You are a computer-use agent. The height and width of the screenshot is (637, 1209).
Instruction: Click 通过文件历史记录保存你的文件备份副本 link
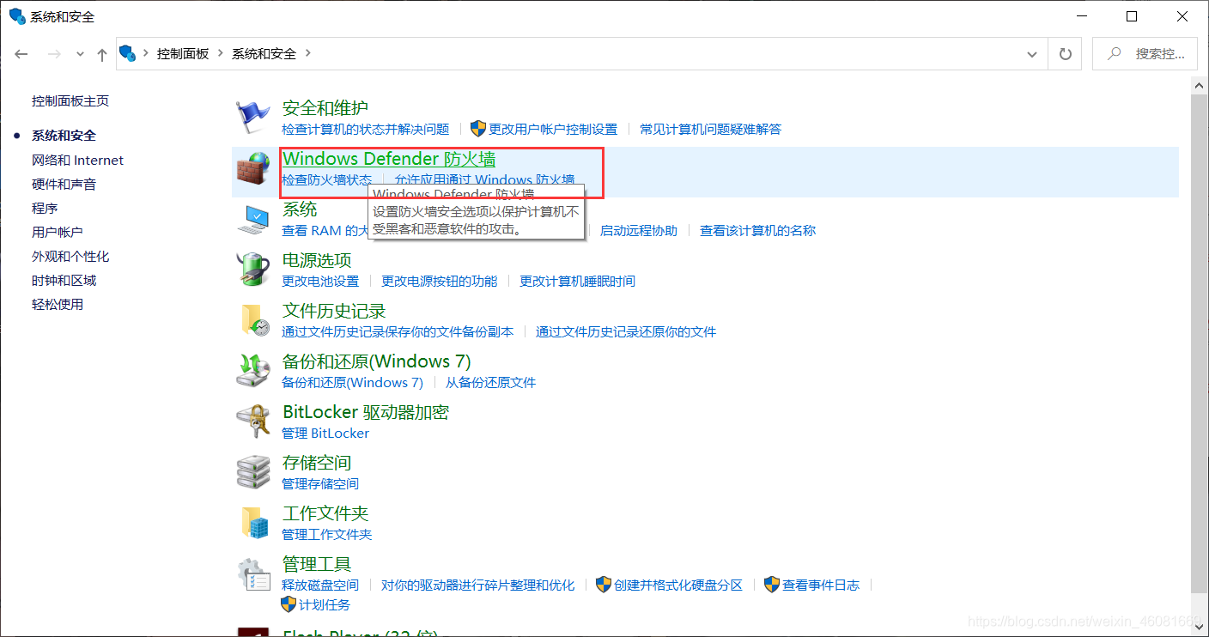[398, 331]
